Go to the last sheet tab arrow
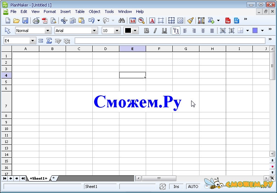This screenshot has width=277, height=193. (23, 179)
